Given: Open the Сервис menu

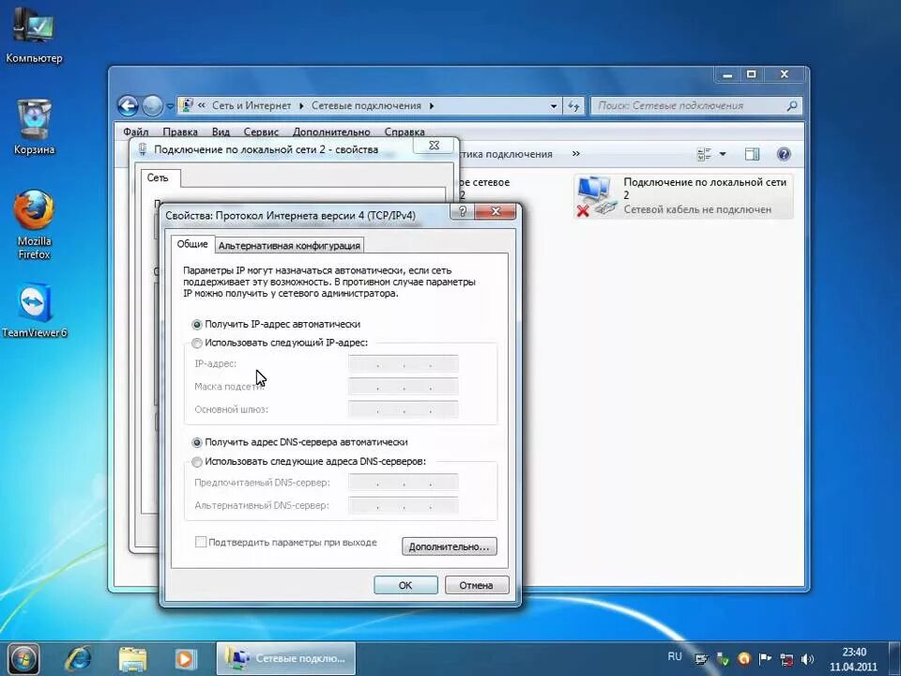Looking at the screenshot, I should tap(261, 131).
